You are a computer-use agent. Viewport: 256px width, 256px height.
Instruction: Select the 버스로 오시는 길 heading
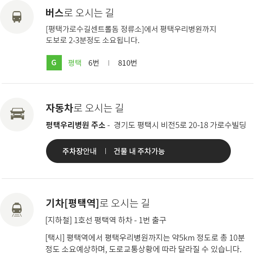coord(80,13)
